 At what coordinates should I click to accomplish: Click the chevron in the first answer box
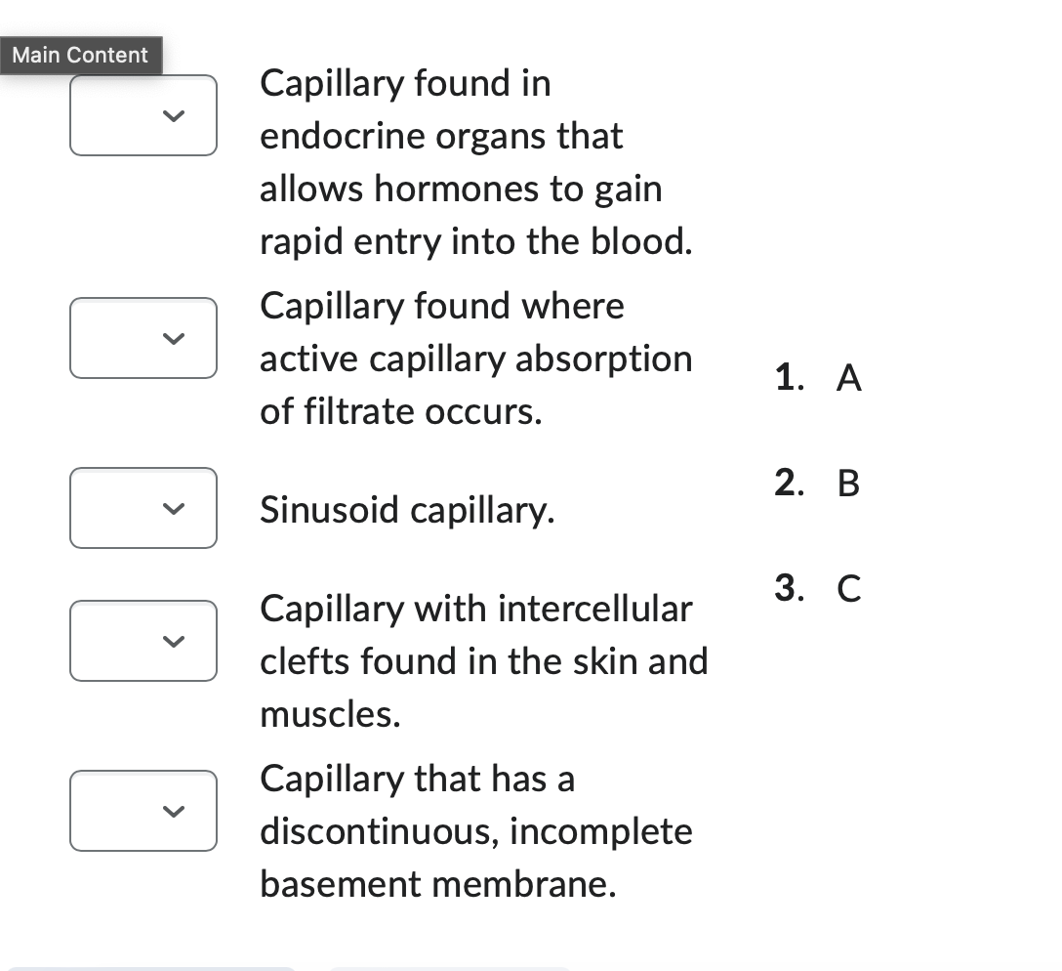pyautogui.click(x=173, y=115)
